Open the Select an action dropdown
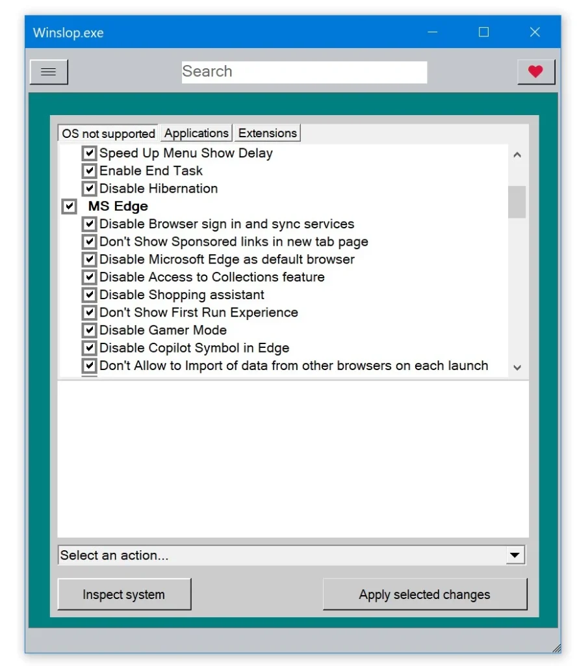Image resolution: width=577 pixels, height=666 pixels. coord(515,555)
